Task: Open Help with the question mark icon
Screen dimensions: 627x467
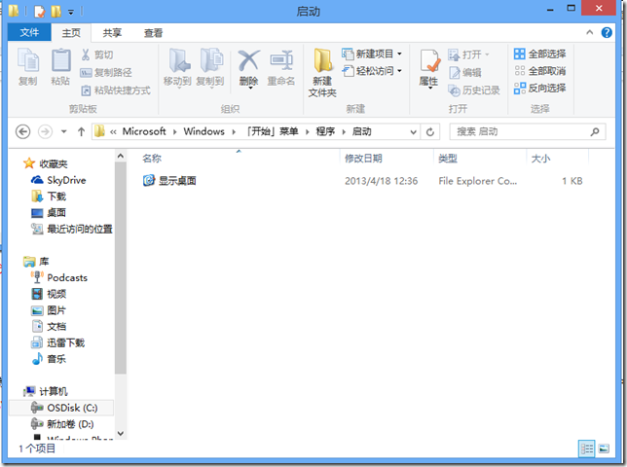Action: tap(607, 32)
